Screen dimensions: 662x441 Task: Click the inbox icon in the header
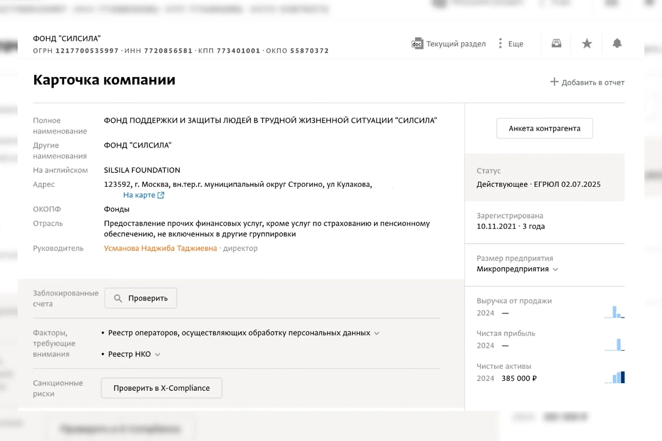pyautogui.click(x=556, y=43)
